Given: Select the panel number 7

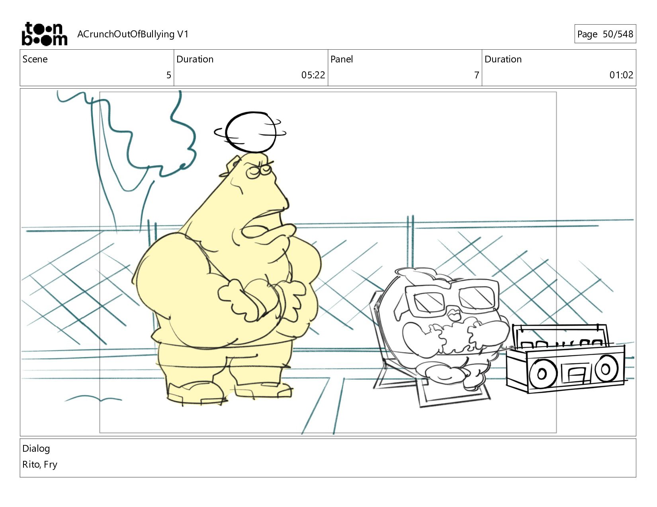Looking at the screenshot, I should coord(477,75).
